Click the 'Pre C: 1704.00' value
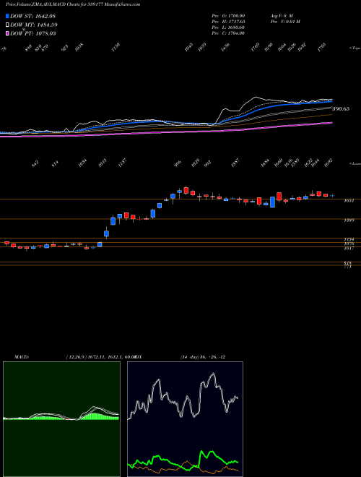 228,33
